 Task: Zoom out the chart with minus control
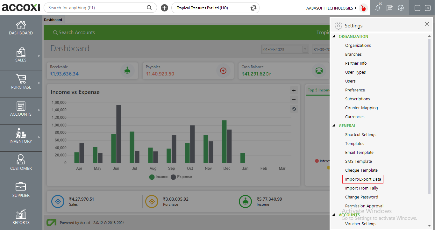tap(294, 99)
